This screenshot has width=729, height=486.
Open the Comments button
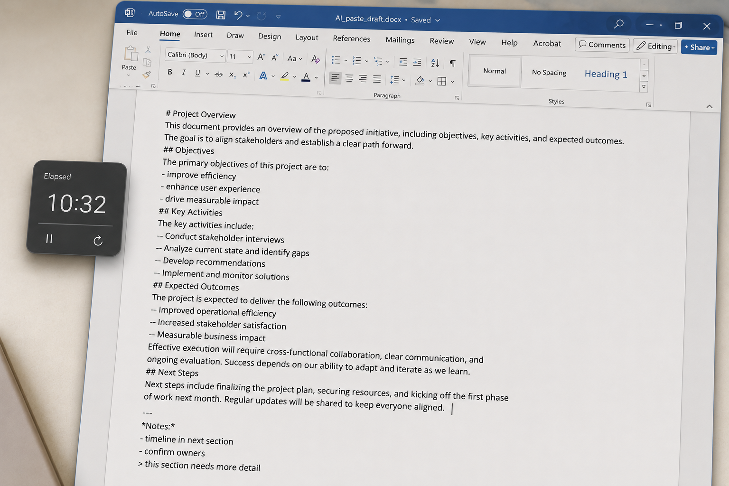[x=602, y=45]
